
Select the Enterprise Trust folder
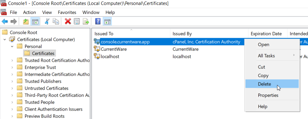(x=40, y=67)
